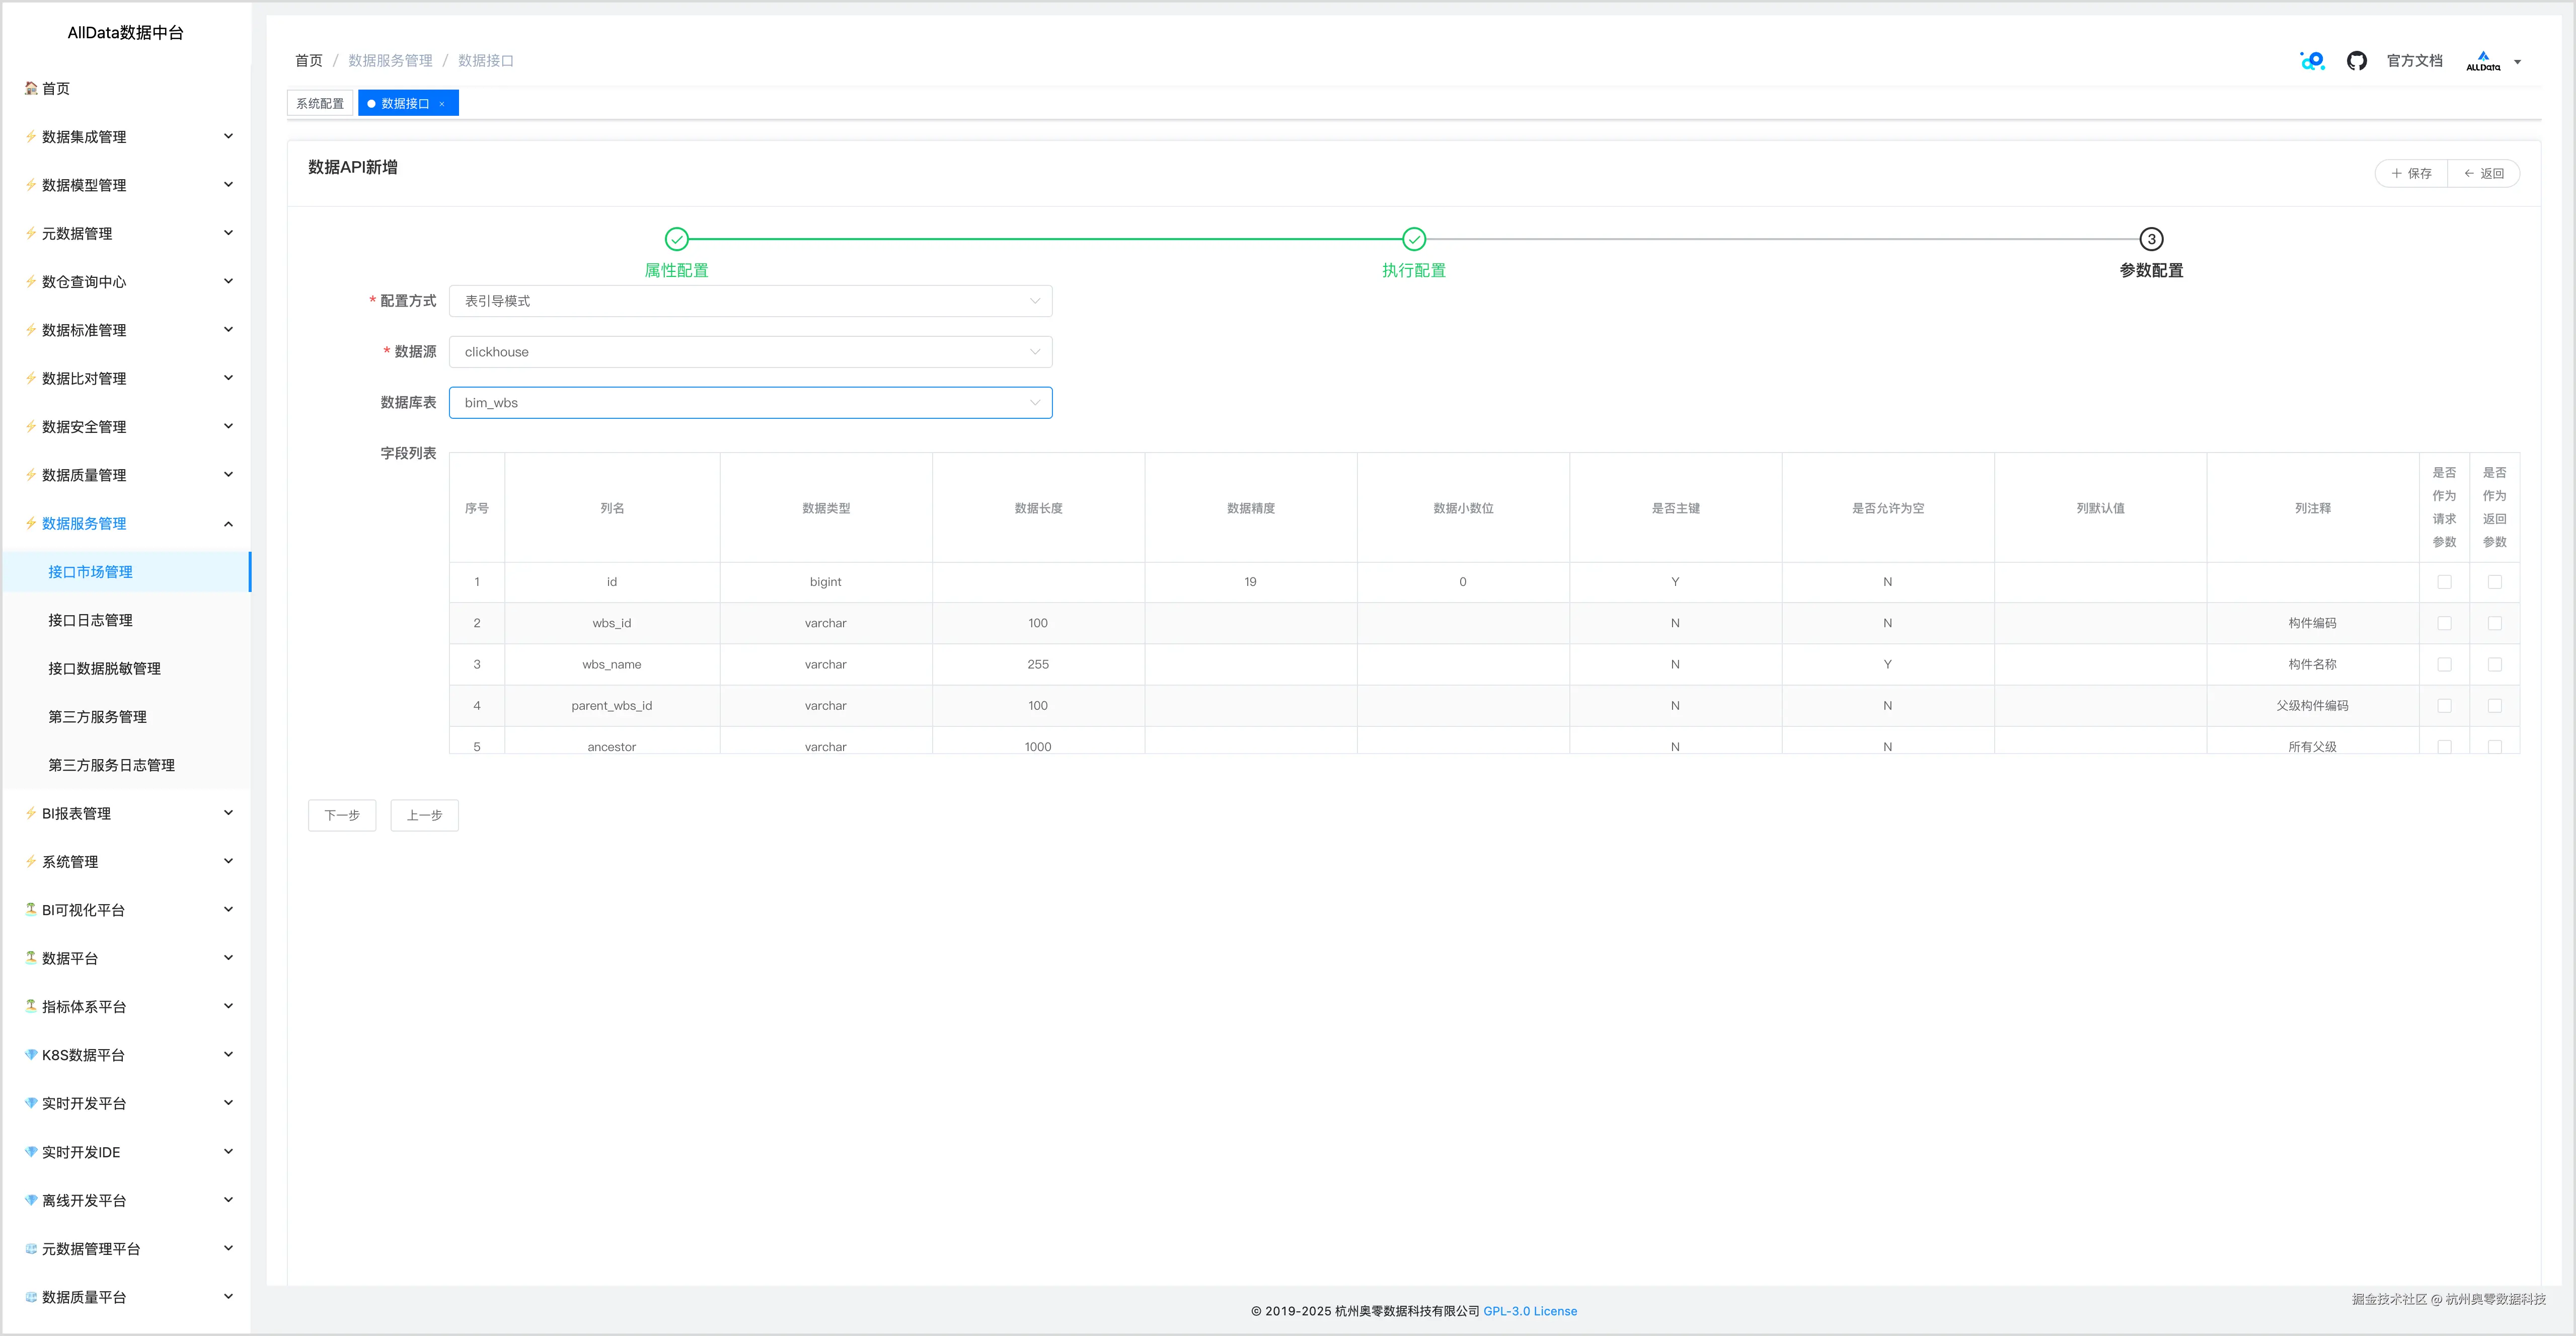Click the lightning icon next to 数据模型管理
The image size is (2576, 1336).
tap(31, 185)
